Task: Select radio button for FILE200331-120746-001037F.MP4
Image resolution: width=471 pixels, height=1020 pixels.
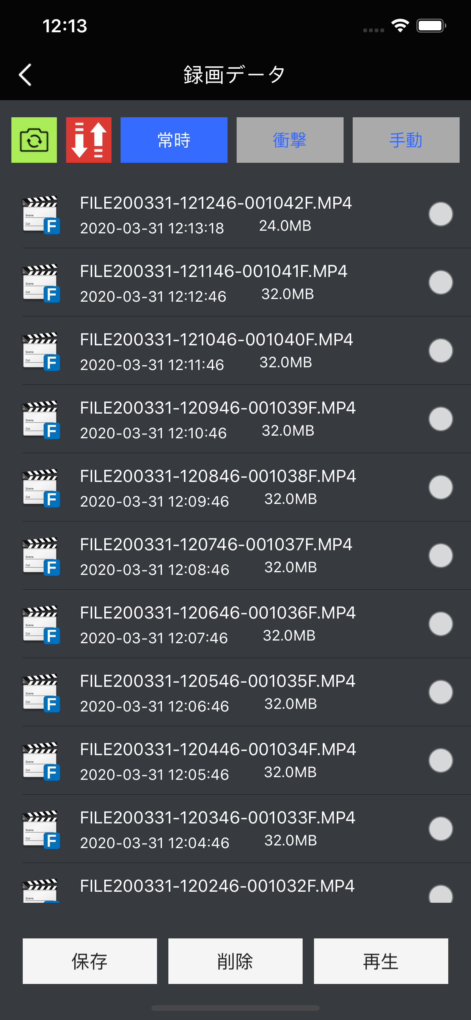Action: pyautogui.click(x=441, y=556)
